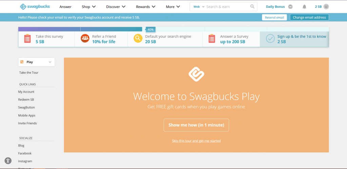Screen dimensions: 347x169
Task: Select Default your search engine 20 SB
Action: [x=165, y=39]
